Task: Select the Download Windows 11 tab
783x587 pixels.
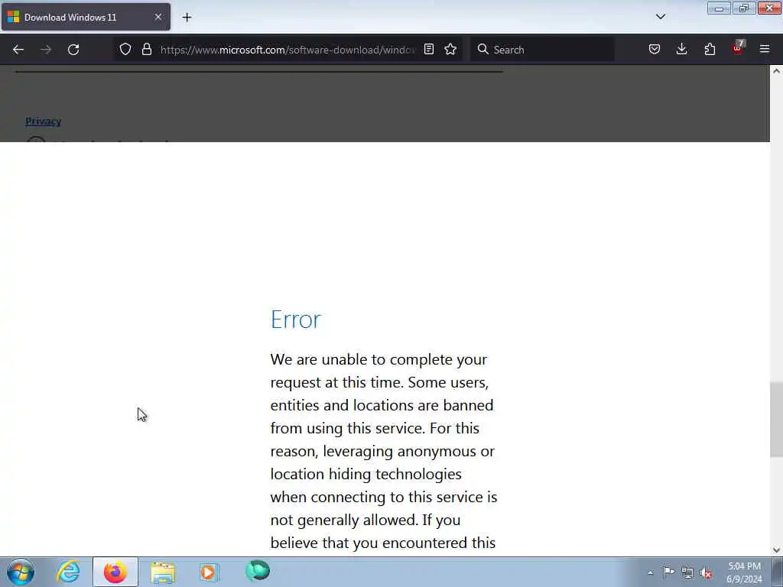Action: click(x=86, y=17)
